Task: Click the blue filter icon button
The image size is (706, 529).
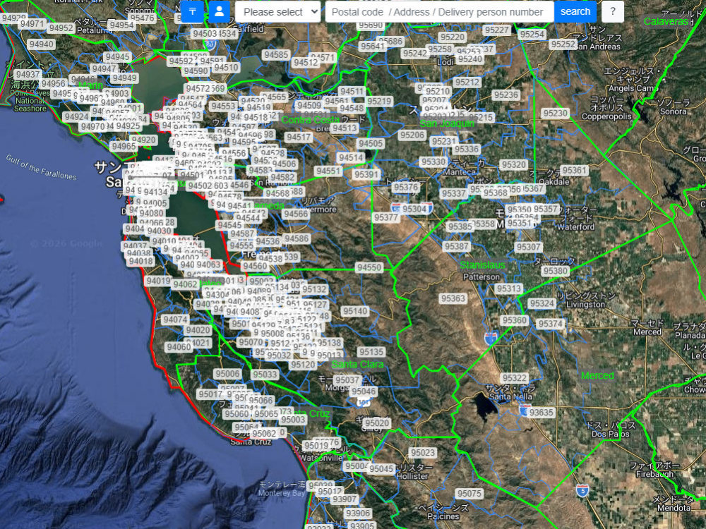Action: (192, 12)
